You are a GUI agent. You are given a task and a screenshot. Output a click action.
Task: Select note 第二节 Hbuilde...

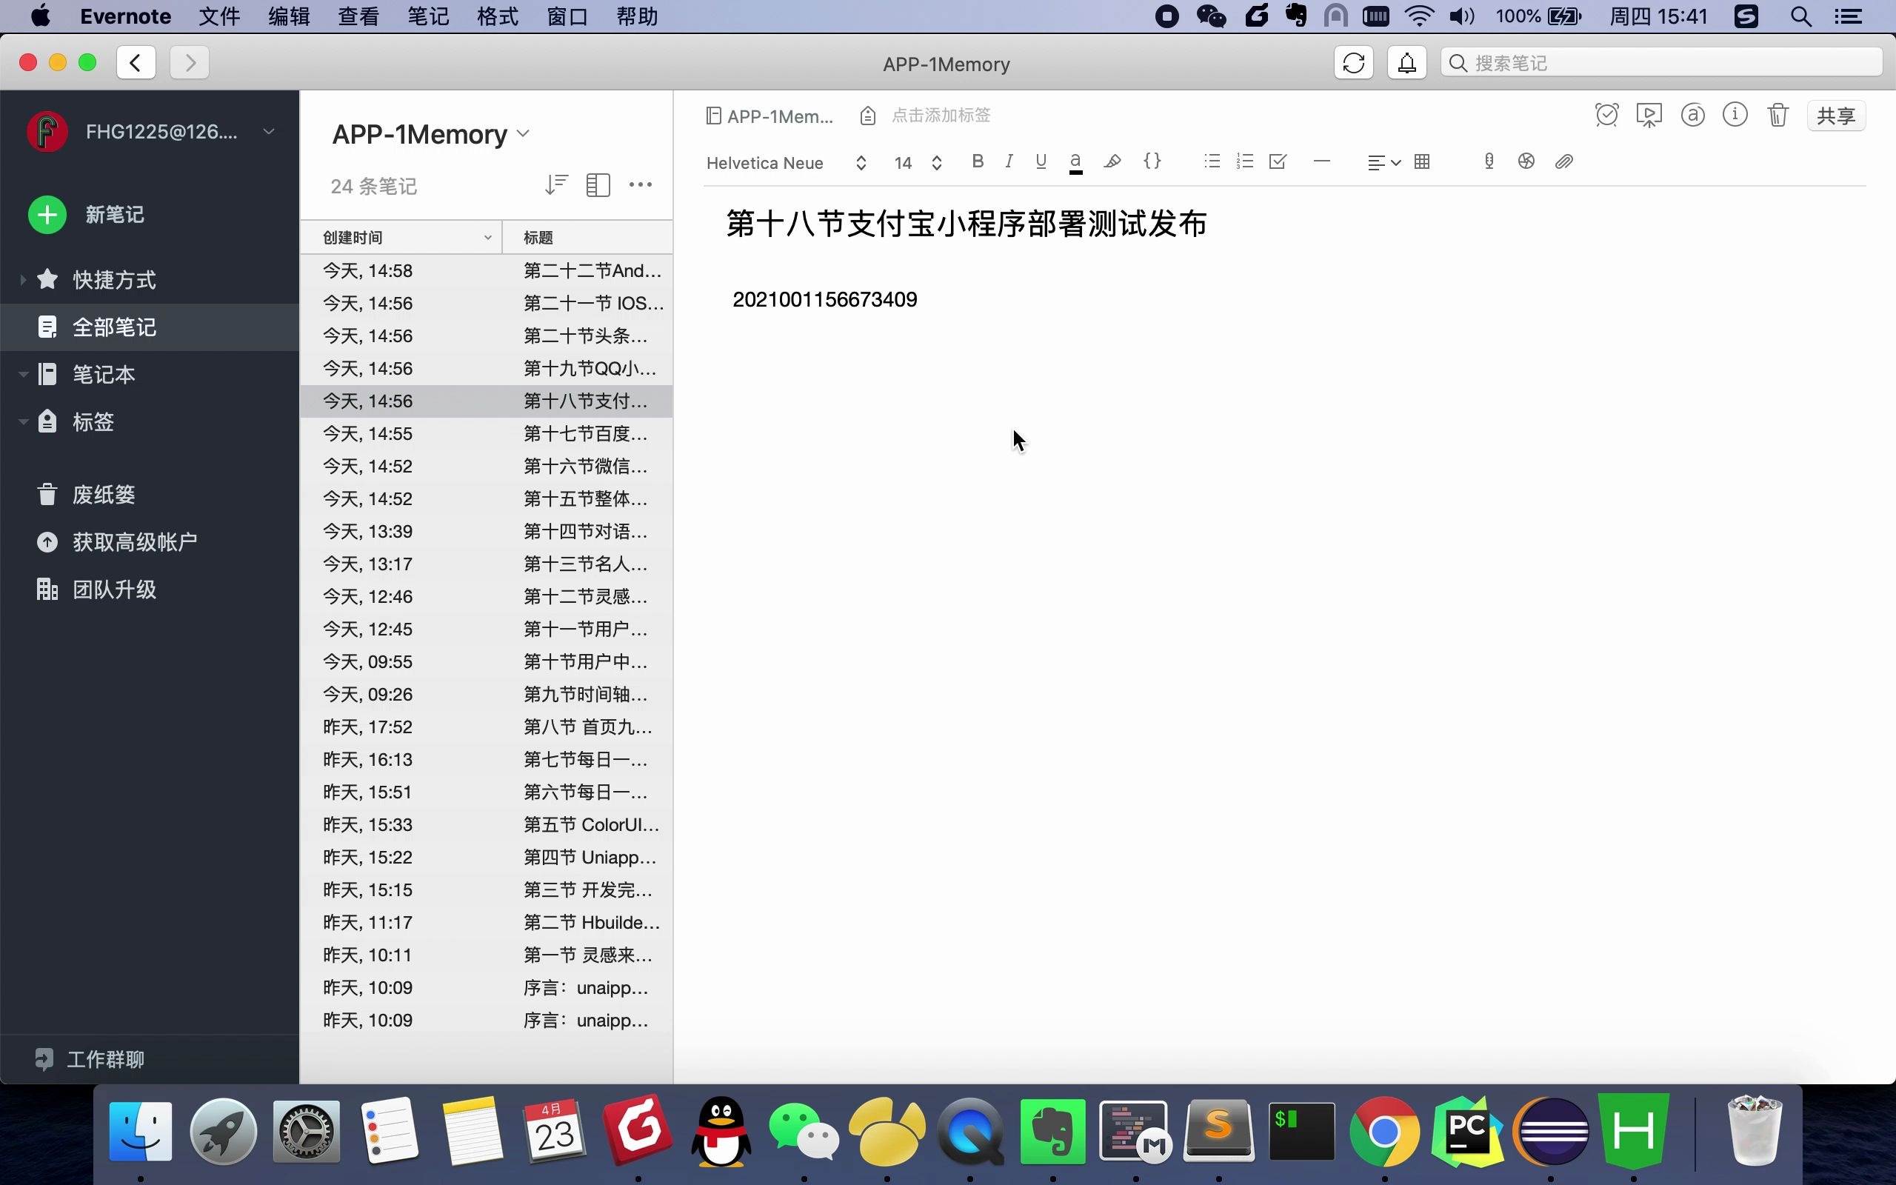click(x=487, y=924)
